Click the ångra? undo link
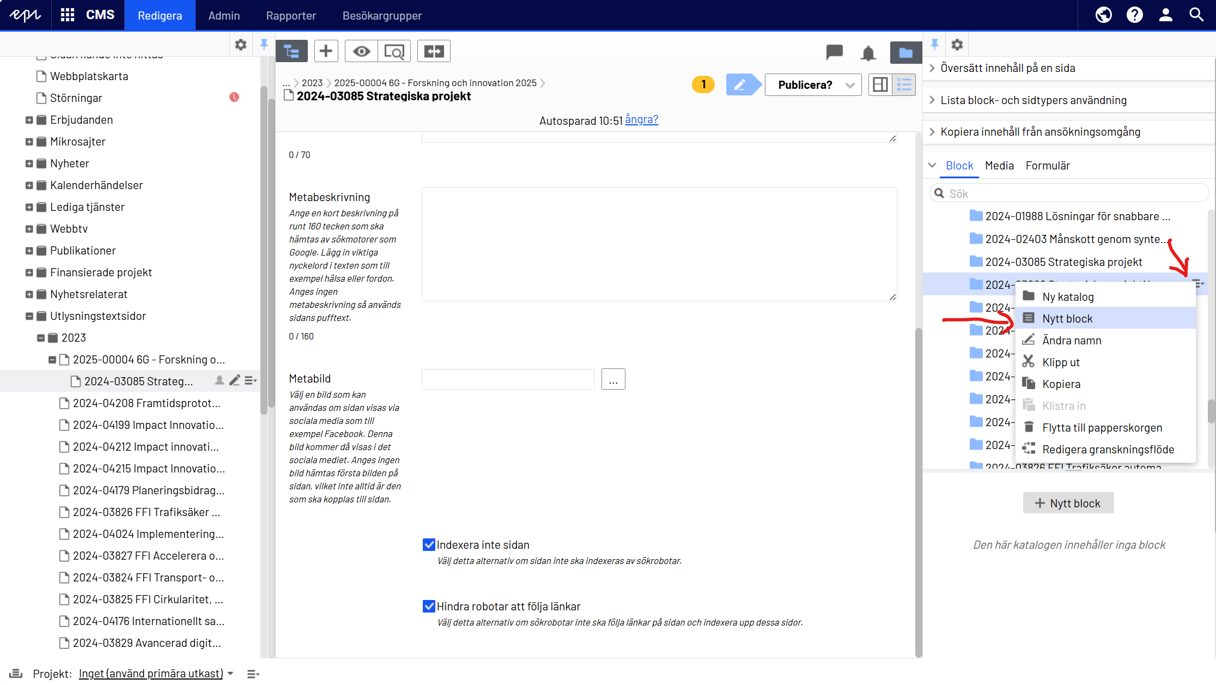The height and width of the screenshot is (685, 1216). click(x=641, y=120)
